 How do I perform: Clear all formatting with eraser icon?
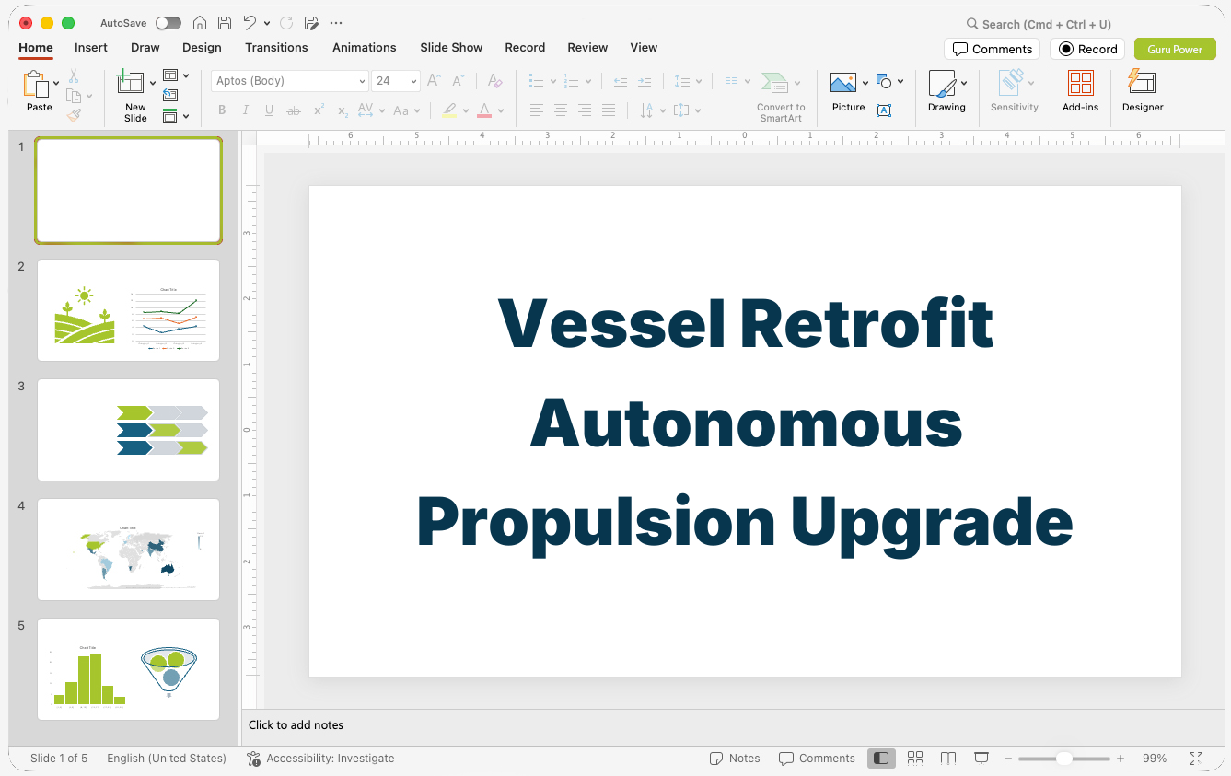click(x=494, y=81)
